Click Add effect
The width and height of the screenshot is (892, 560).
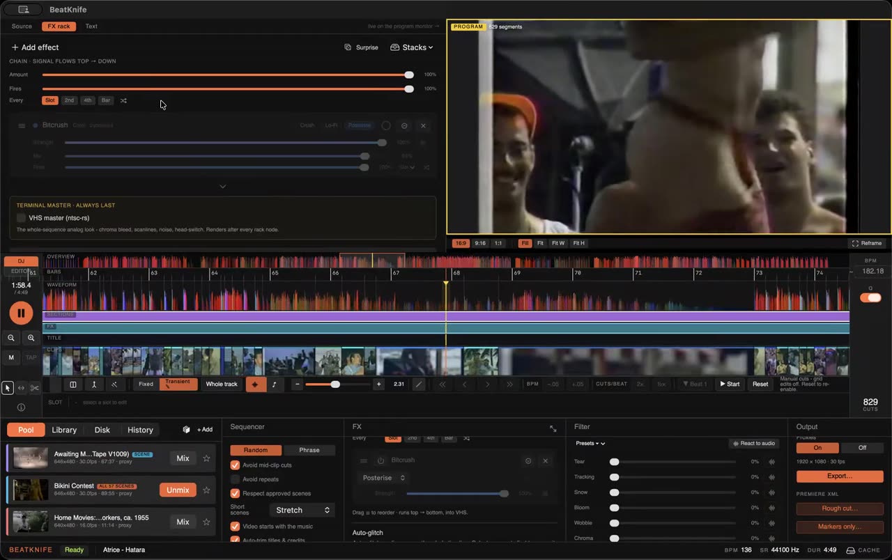(x=35, y=47)
